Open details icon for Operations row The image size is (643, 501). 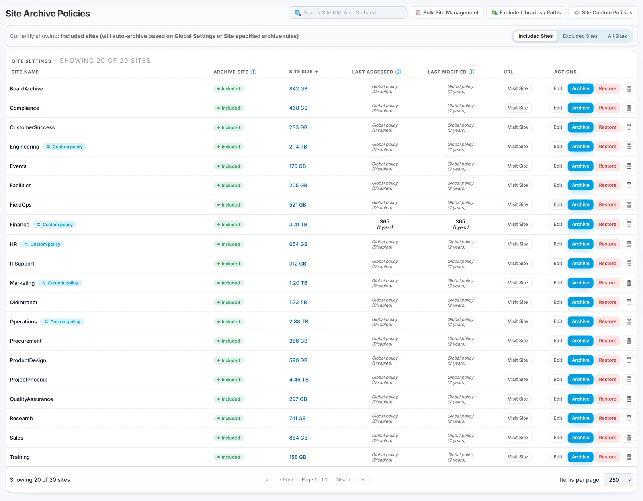point(629,321)
